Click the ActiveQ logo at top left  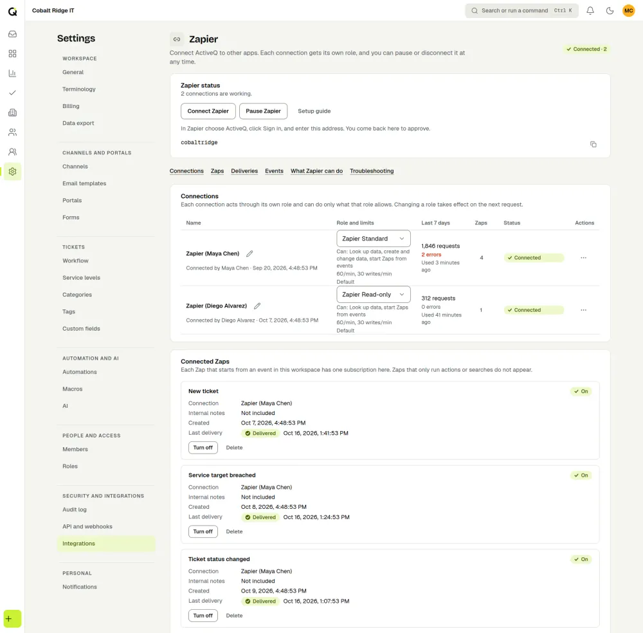[x=12, y=11]
